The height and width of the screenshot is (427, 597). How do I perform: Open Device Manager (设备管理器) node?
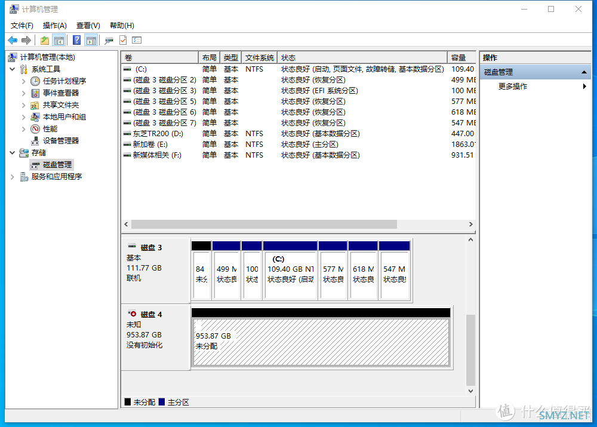point(61,140)
